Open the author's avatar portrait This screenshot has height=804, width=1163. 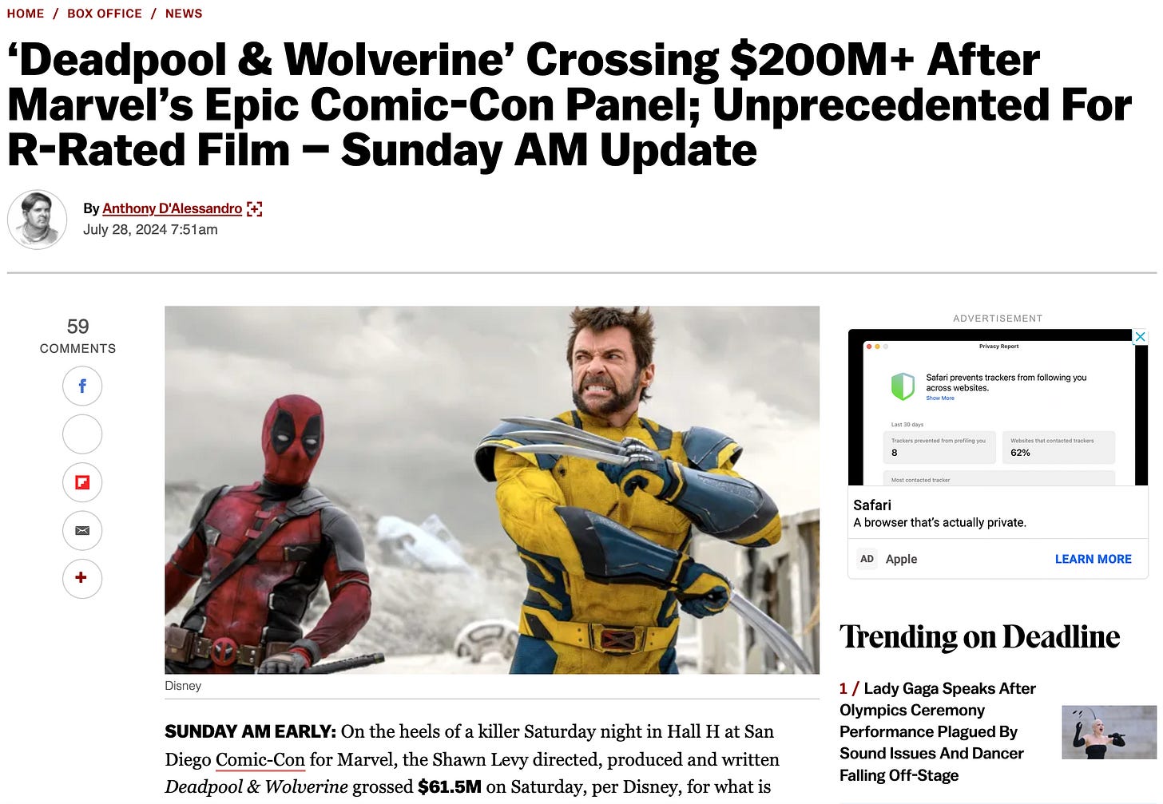coord(37,220)
